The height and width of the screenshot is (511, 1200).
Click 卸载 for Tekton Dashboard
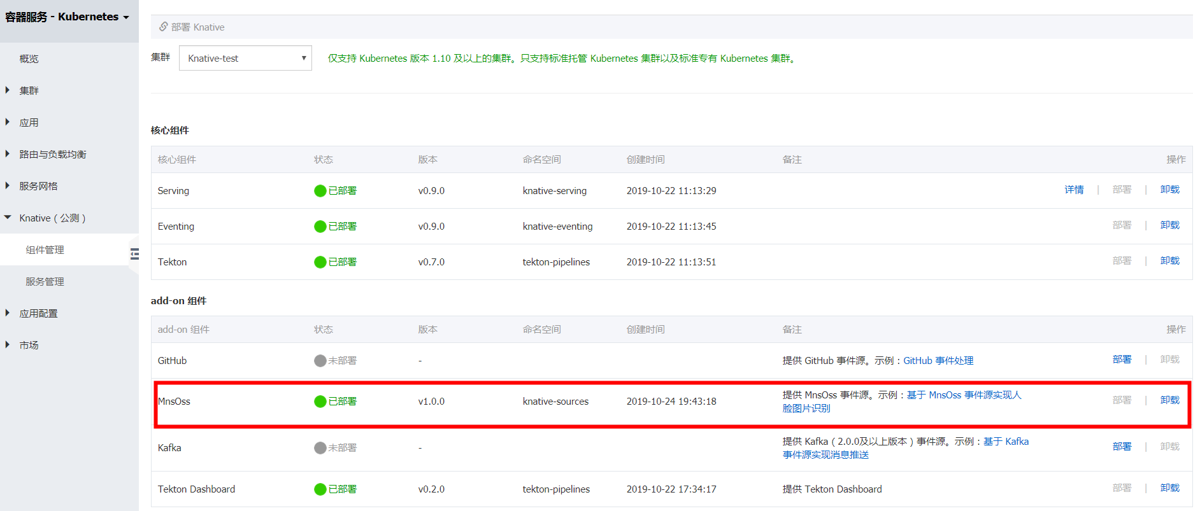pos(1170,488)
